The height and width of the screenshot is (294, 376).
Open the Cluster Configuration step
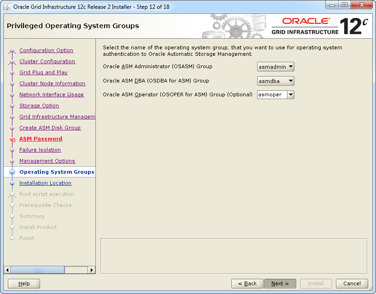47,61
